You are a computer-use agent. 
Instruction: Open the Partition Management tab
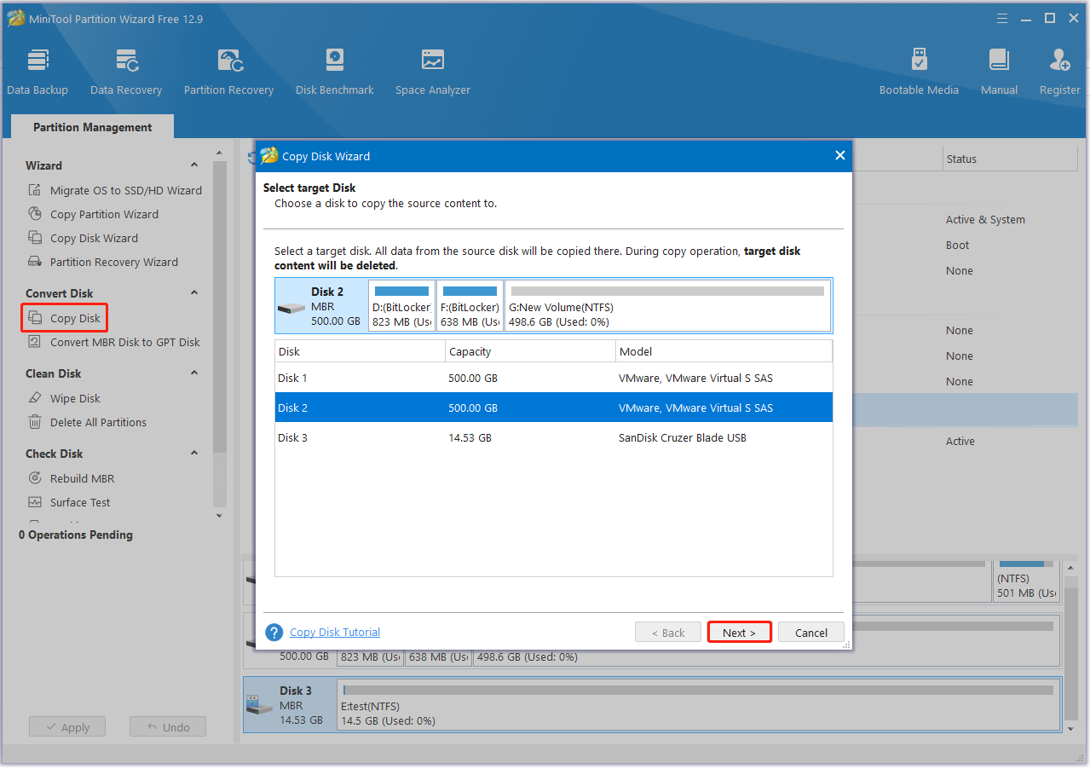(92, 127)
